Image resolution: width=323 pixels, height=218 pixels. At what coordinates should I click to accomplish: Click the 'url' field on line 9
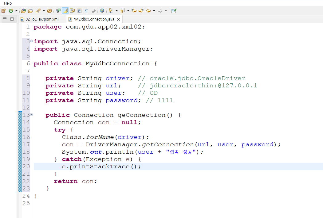pos(112,86)
